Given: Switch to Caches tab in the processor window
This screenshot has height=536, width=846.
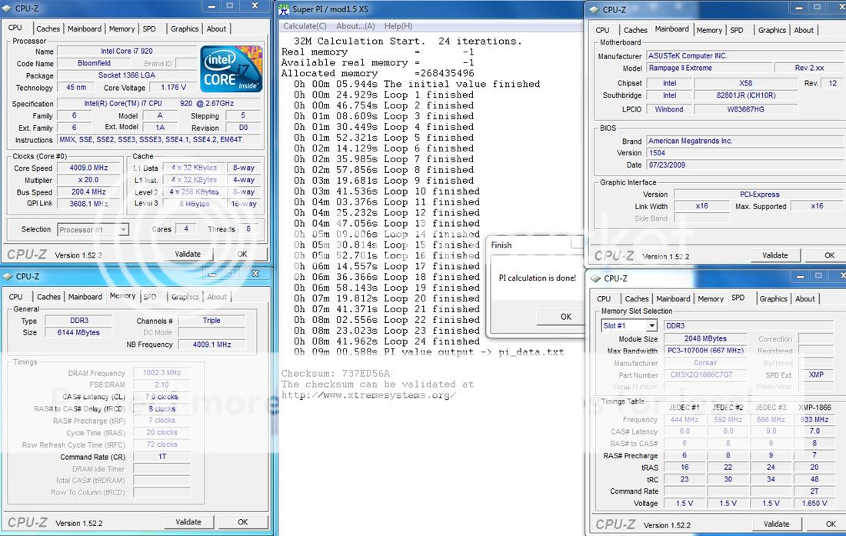Looking at the screenshot, I should pos(48,28).
